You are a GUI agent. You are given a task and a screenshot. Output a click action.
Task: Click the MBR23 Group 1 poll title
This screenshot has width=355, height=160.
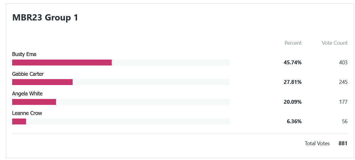point(45,17)
